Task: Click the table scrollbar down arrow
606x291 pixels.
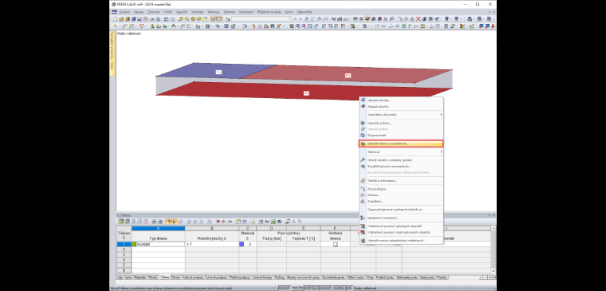Action: pos(493,271)
